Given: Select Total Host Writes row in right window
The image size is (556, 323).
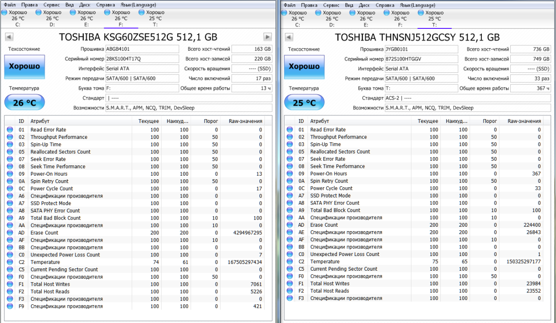Looking at the screenshot, I should (x=418, y=284).
